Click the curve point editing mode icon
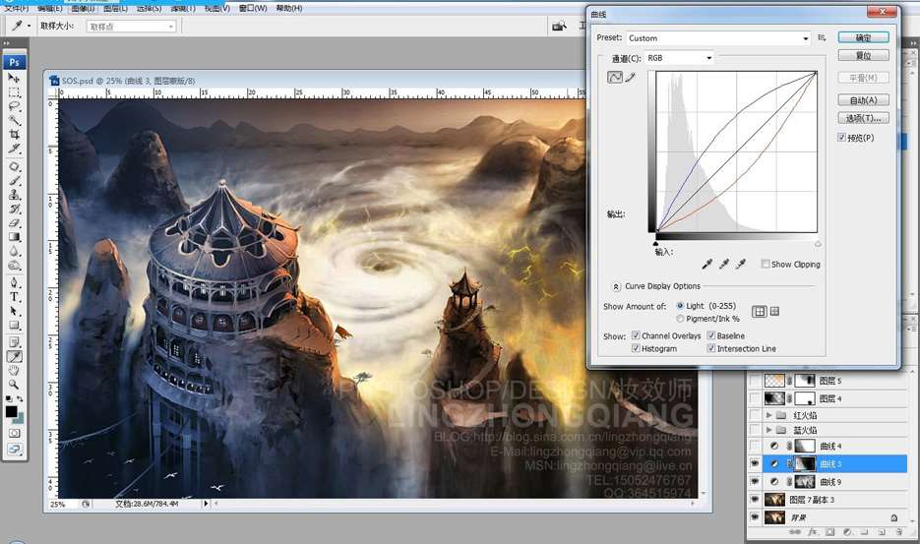The height and width of the screenshot is (544, 920). point(615,78)
